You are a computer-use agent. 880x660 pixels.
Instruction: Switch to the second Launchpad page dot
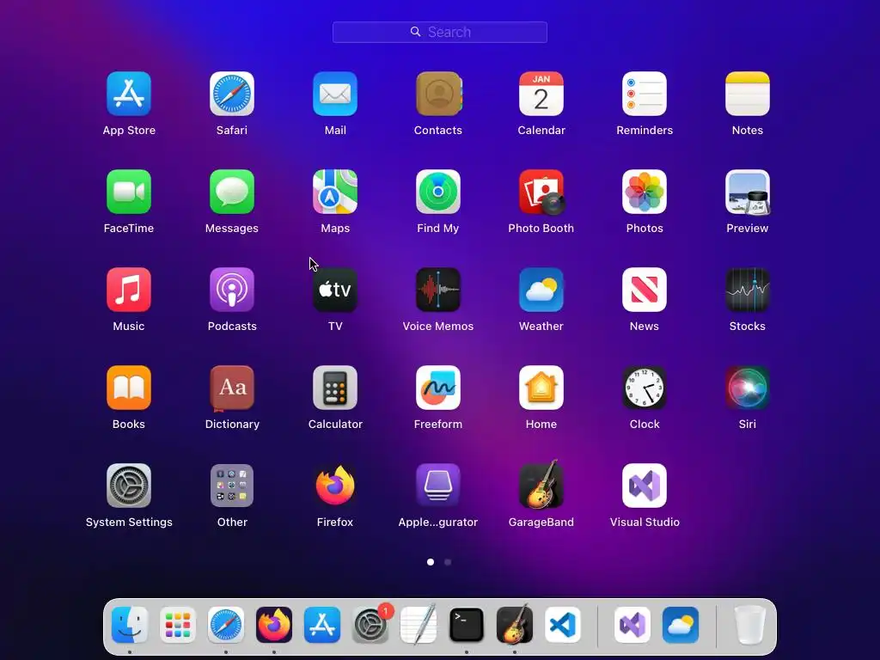tap(448, 562)
